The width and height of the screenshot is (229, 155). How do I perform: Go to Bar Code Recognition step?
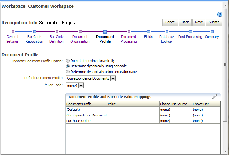(34, 39)
